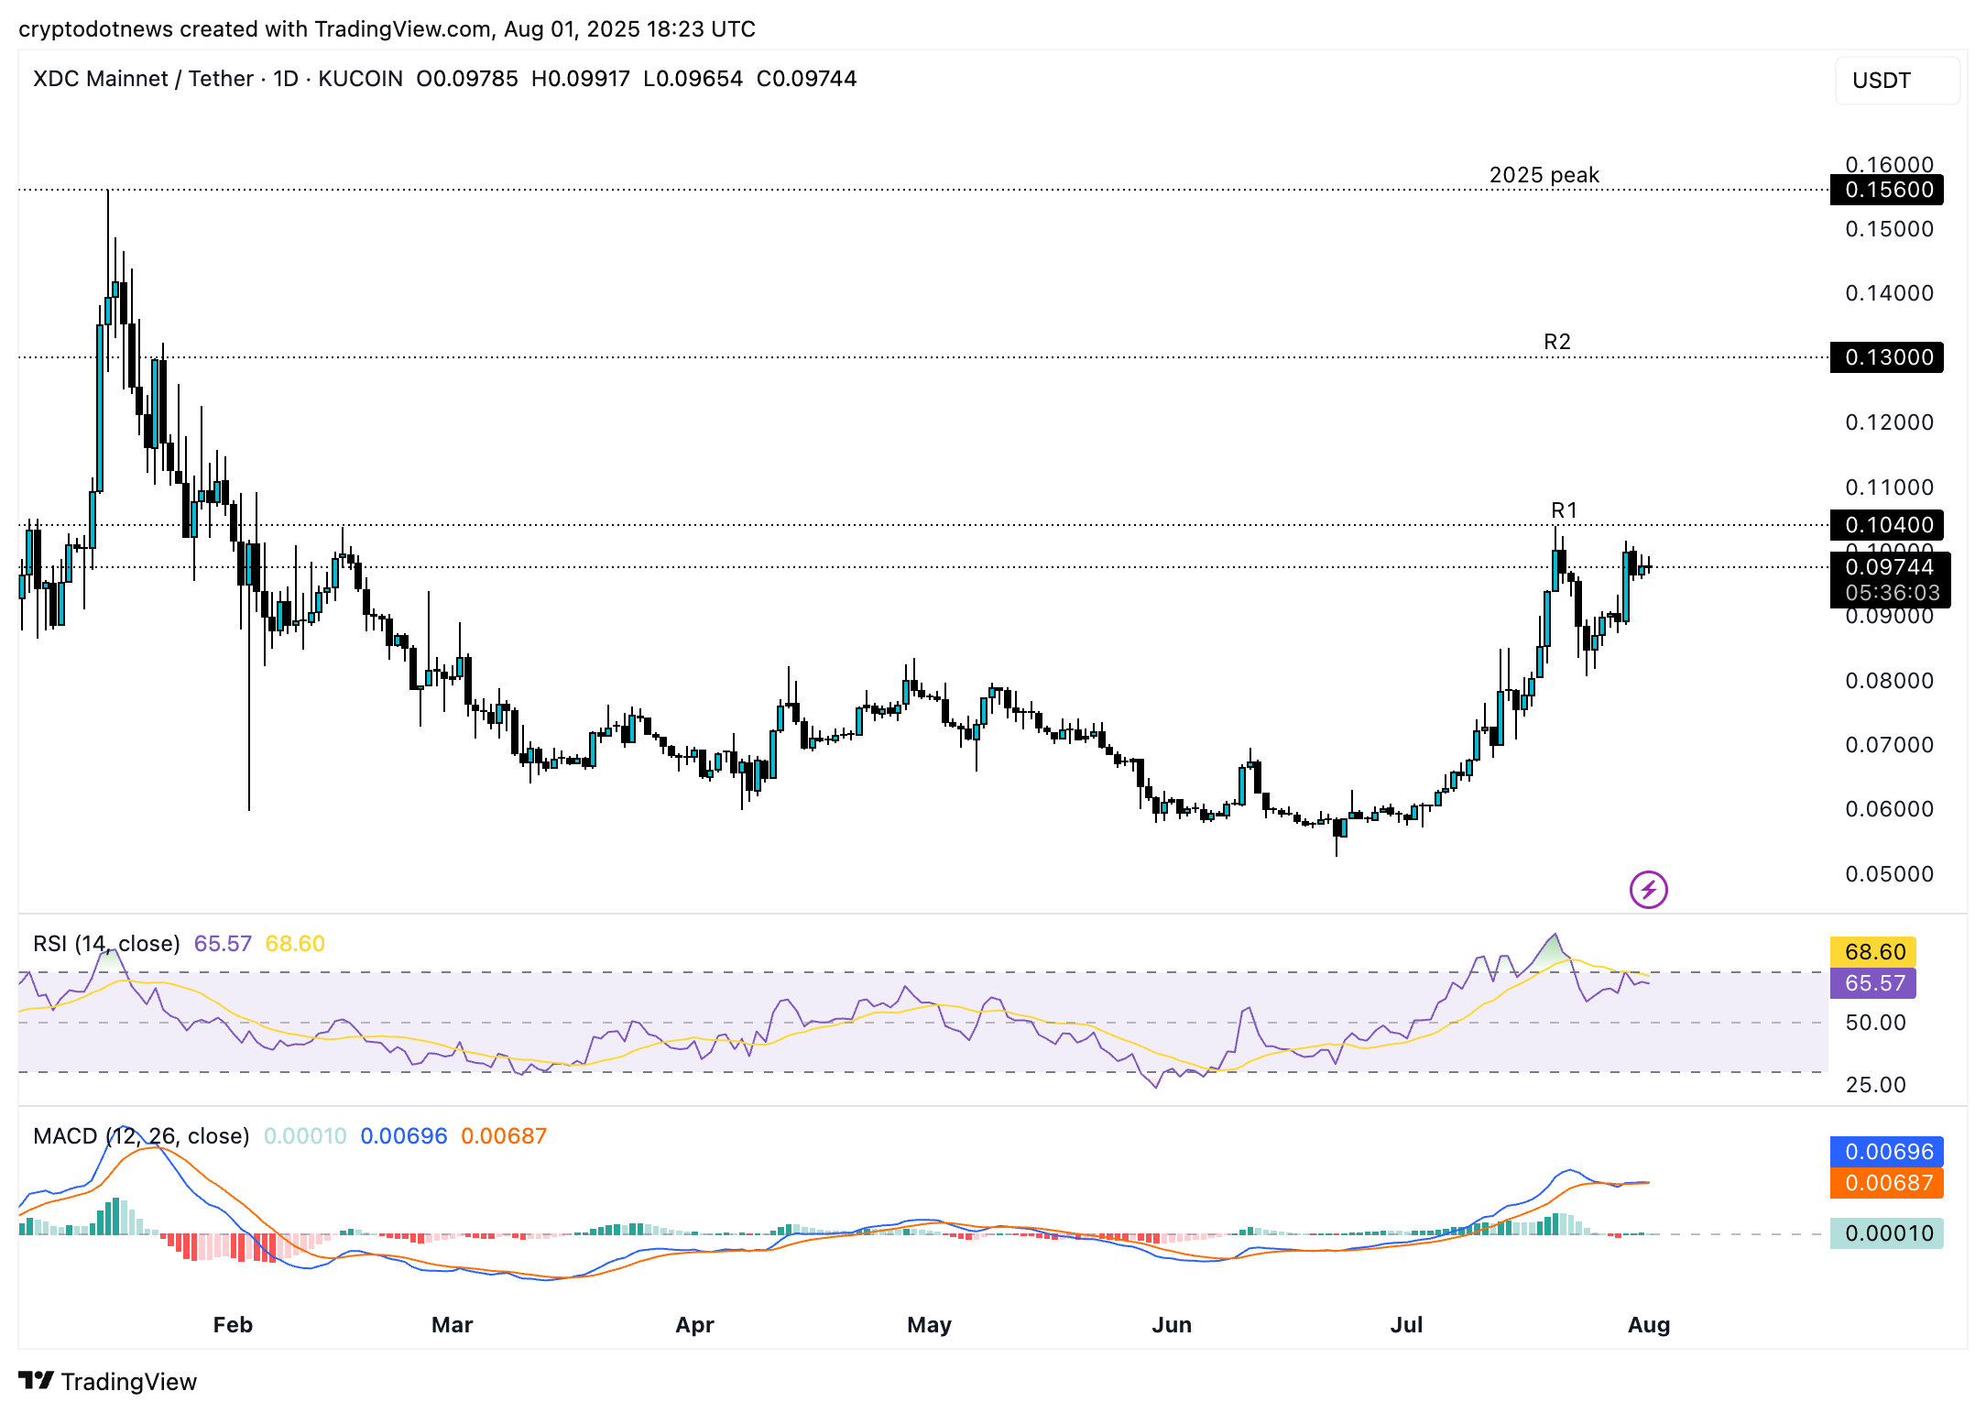Screen dimensions: 1986x1413
Task: Click the Aug label on time axis
Action: coord(1648,1325)
